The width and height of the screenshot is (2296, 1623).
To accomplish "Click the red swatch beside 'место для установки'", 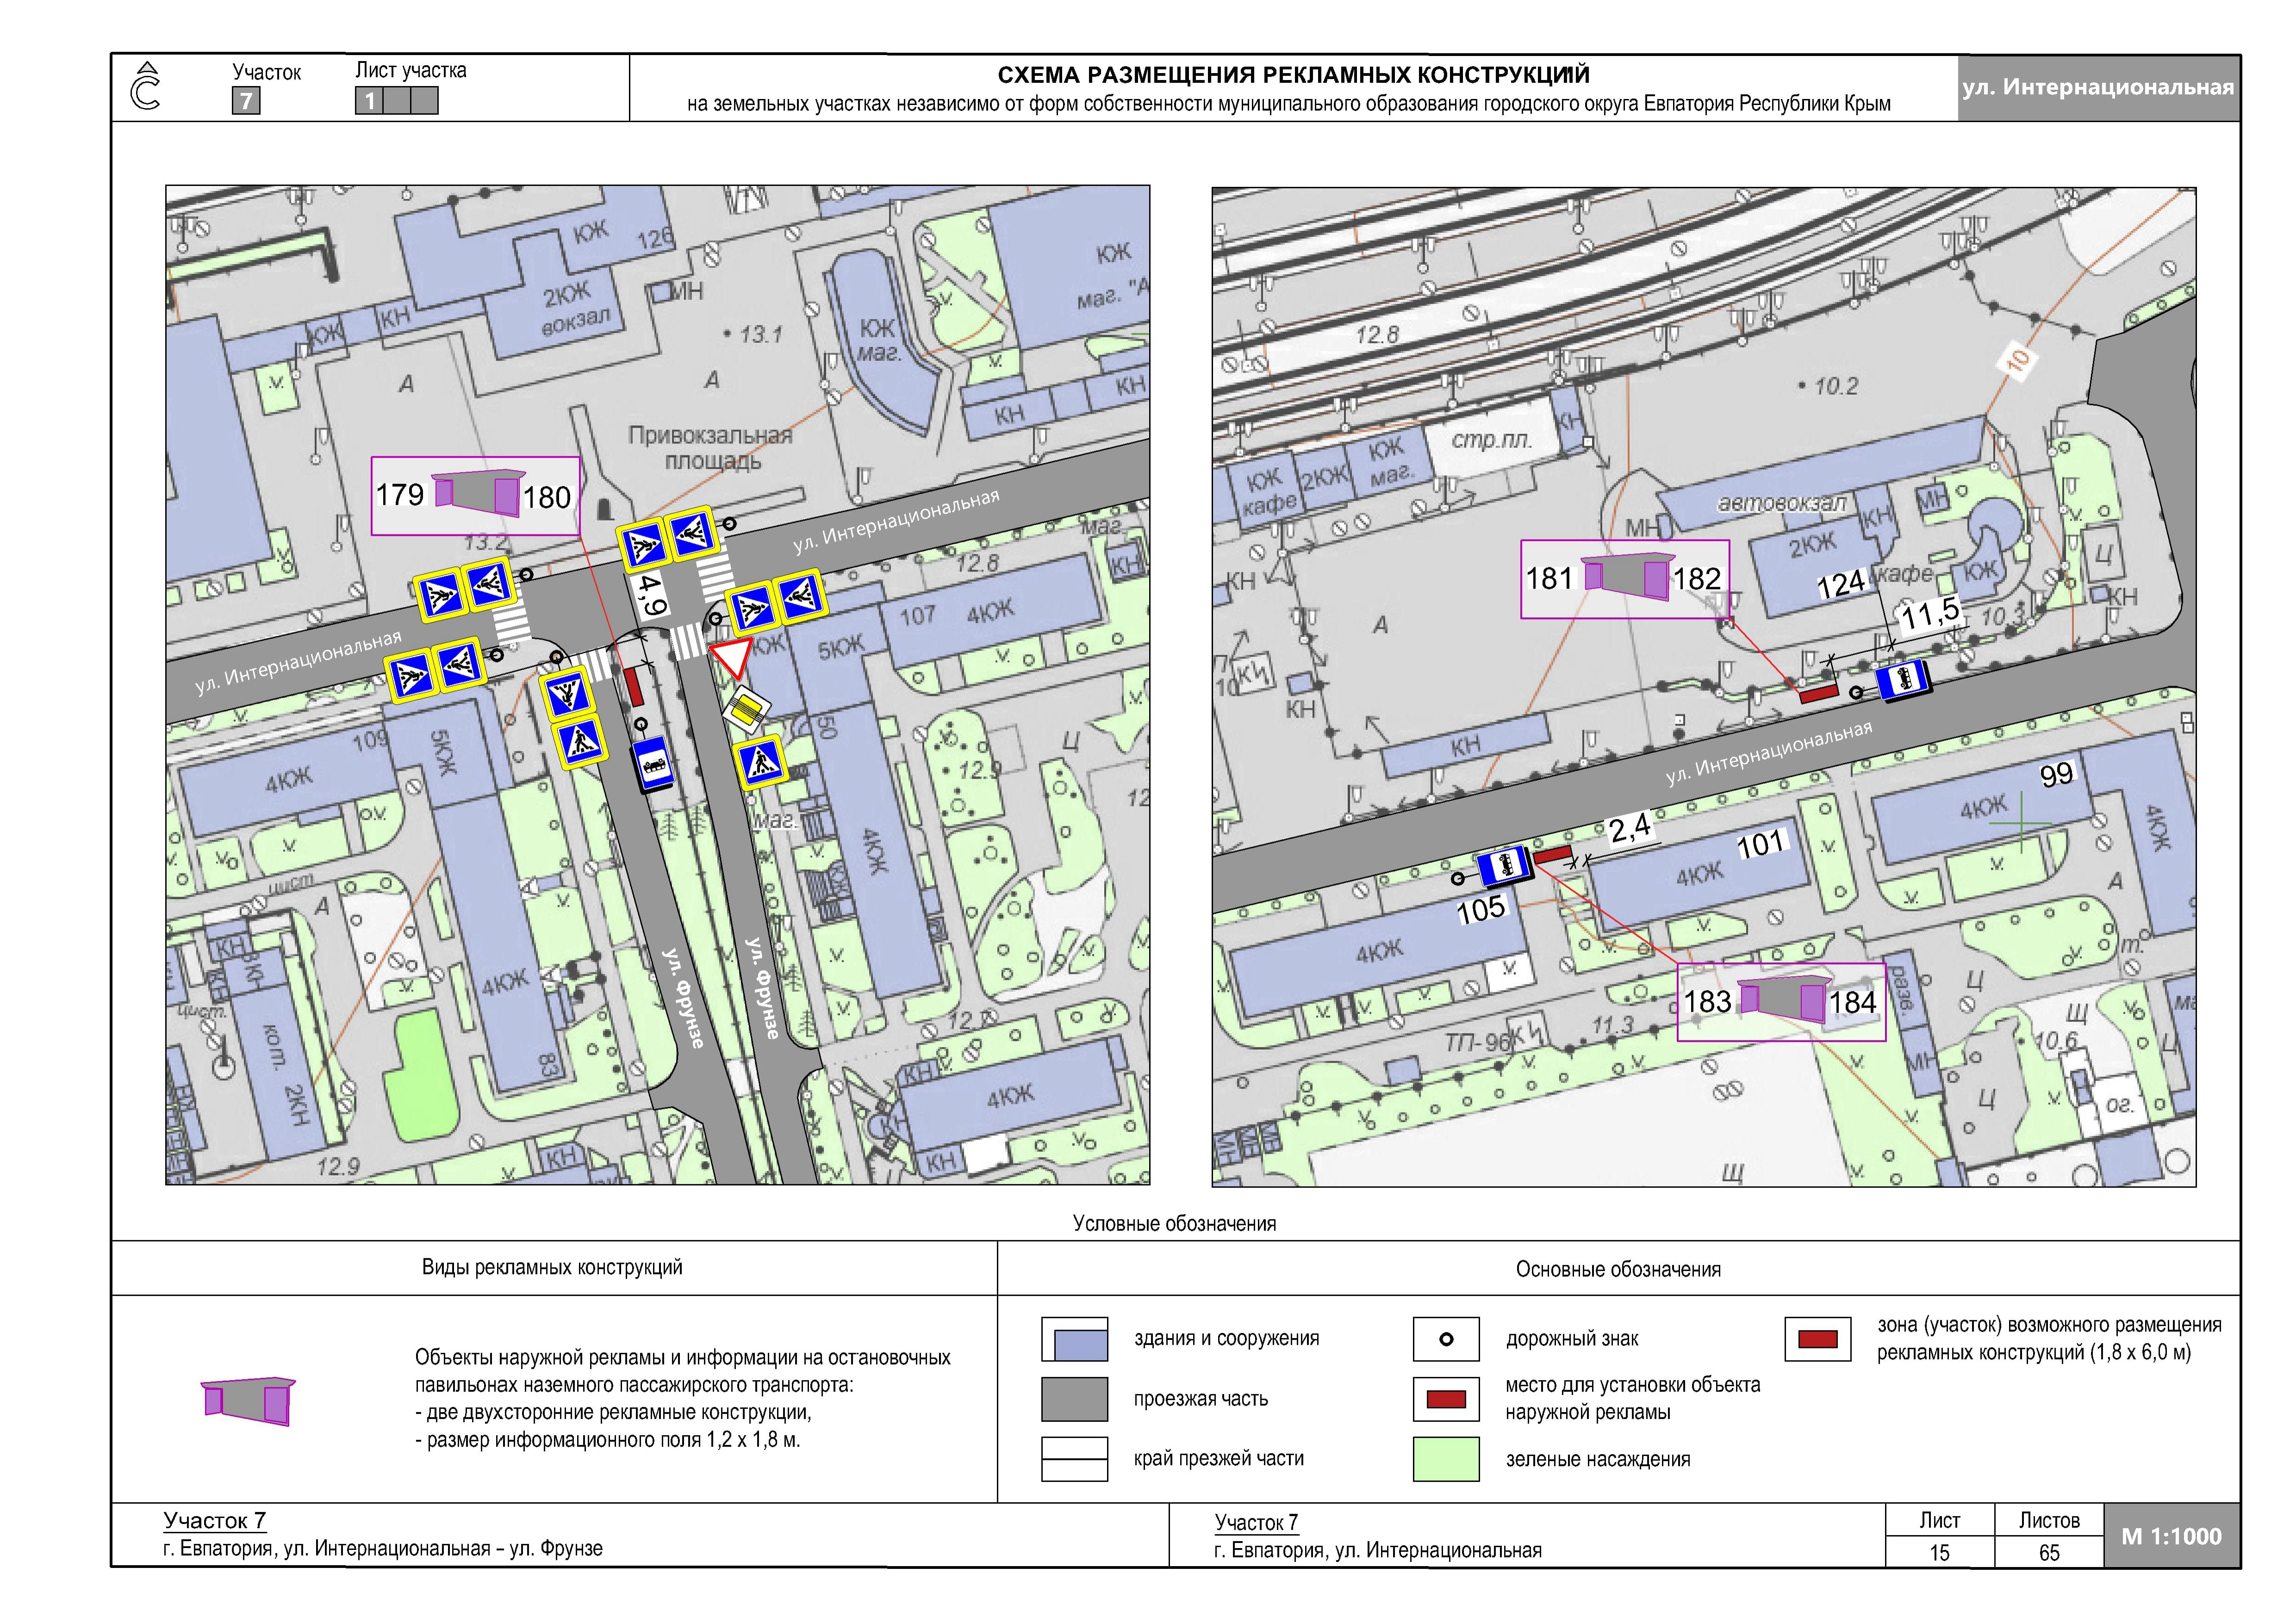I will point(1446,1399).
